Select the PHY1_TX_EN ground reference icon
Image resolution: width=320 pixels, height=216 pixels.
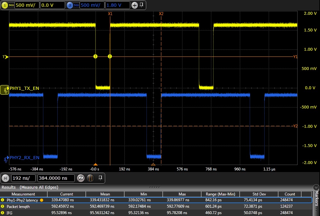point(4,90)
